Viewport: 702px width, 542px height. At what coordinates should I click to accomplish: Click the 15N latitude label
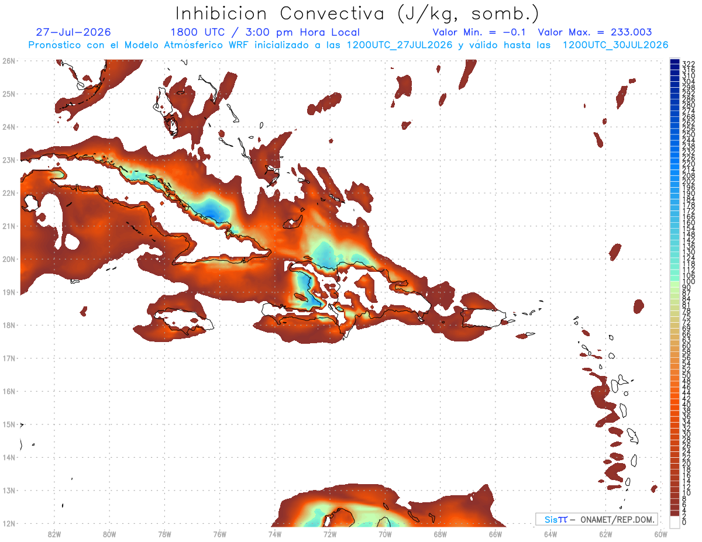point(8,424)
